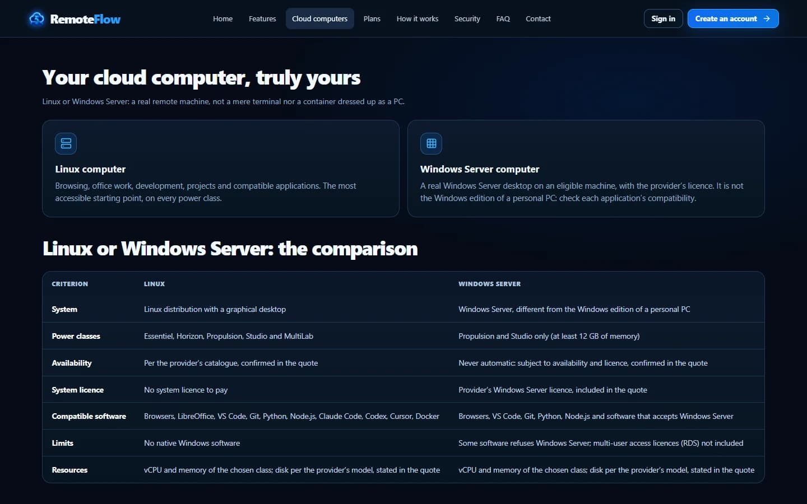The width and height of the screenshot is (807, 504).
Task: Click 'Browsers, LibreOffice, VS Code' Linux software cell
Action: click(291, 416)
